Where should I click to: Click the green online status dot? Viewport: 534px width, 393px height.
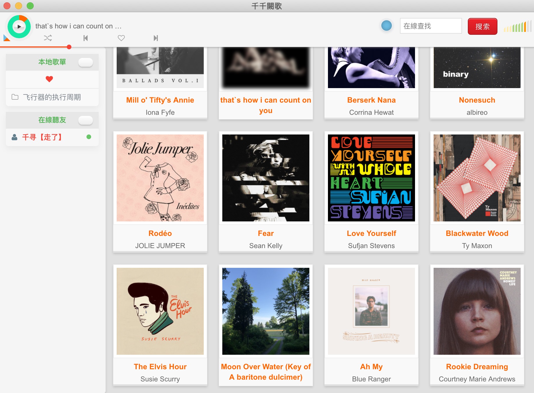(89, 137)
